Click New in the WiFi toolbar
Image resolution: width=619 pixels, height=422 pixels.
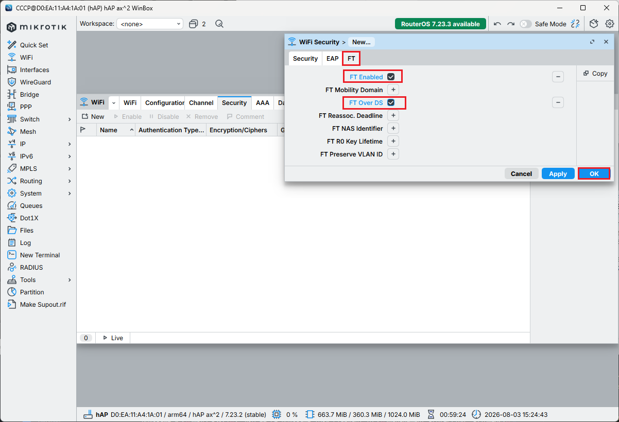pos(93,116)
